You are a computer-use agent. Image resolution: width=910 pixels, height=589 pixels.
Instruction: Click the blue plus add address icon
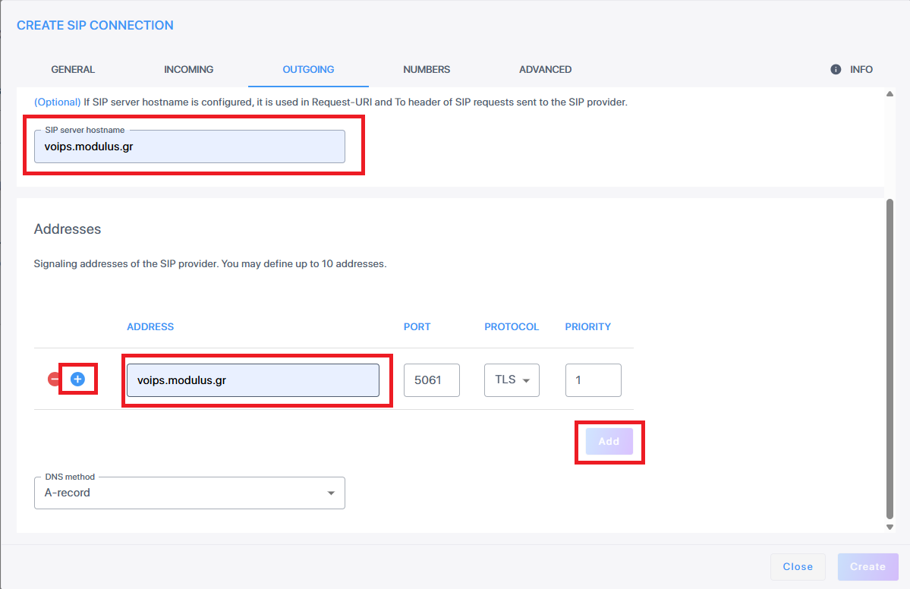pos(77,379)
